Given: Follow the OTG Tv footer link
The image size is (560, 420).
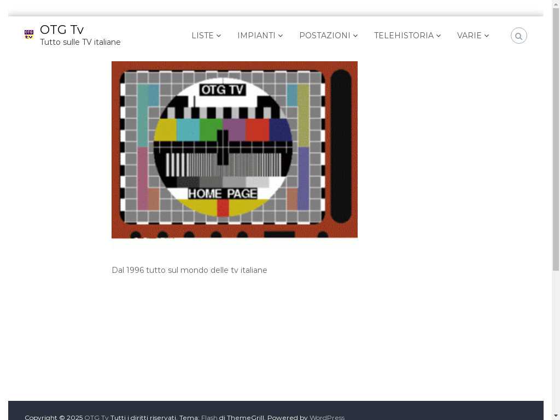Looking at the screenshot, I should [96, 417].
